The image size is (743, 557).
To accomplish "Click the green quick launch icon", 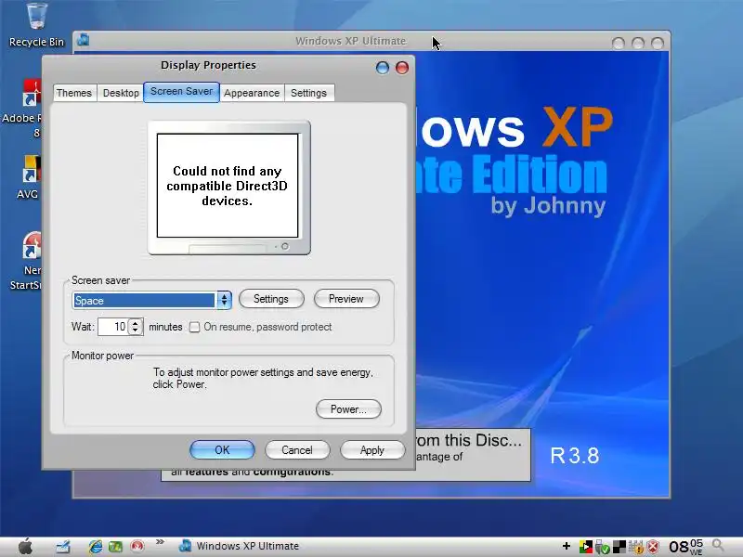I will point(115,547).
